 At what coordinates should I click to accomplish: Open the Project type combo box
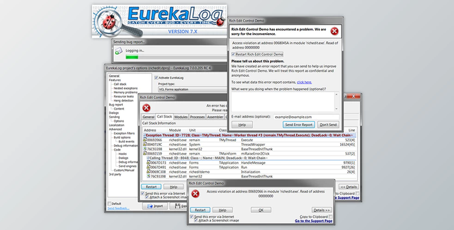click(192, 89)
